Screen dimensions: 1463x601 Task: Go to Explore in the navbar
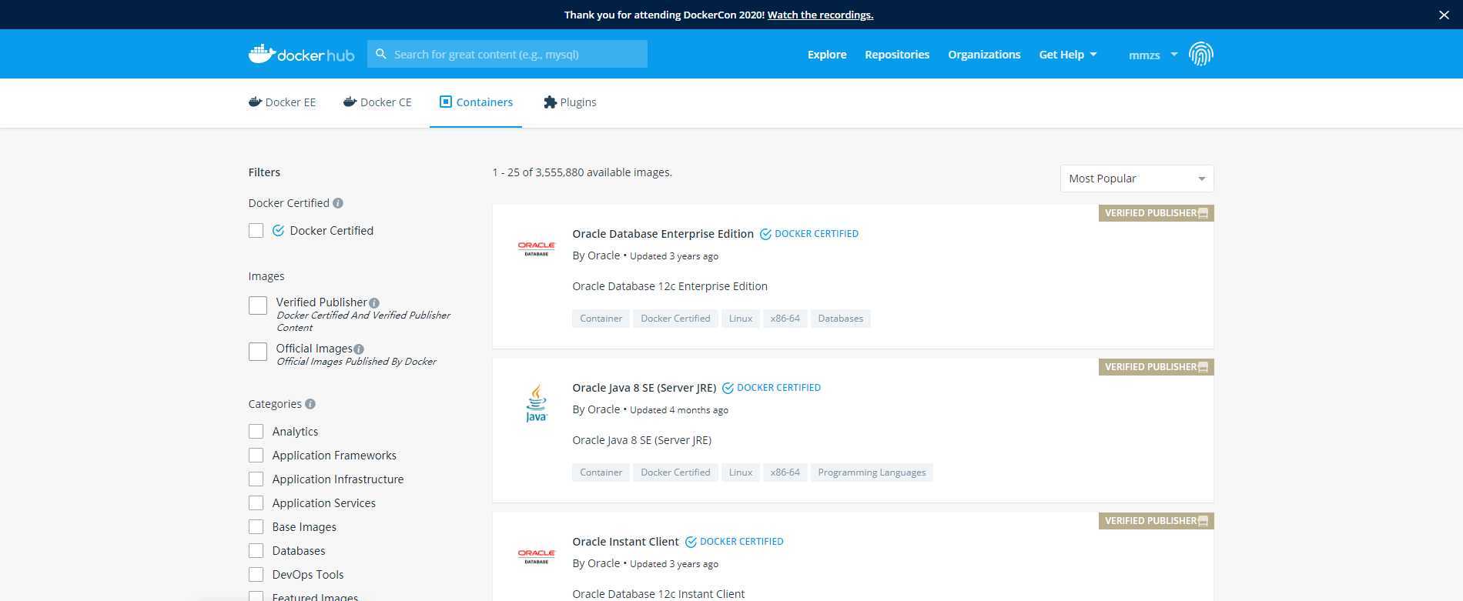click(x=827, y=55)
